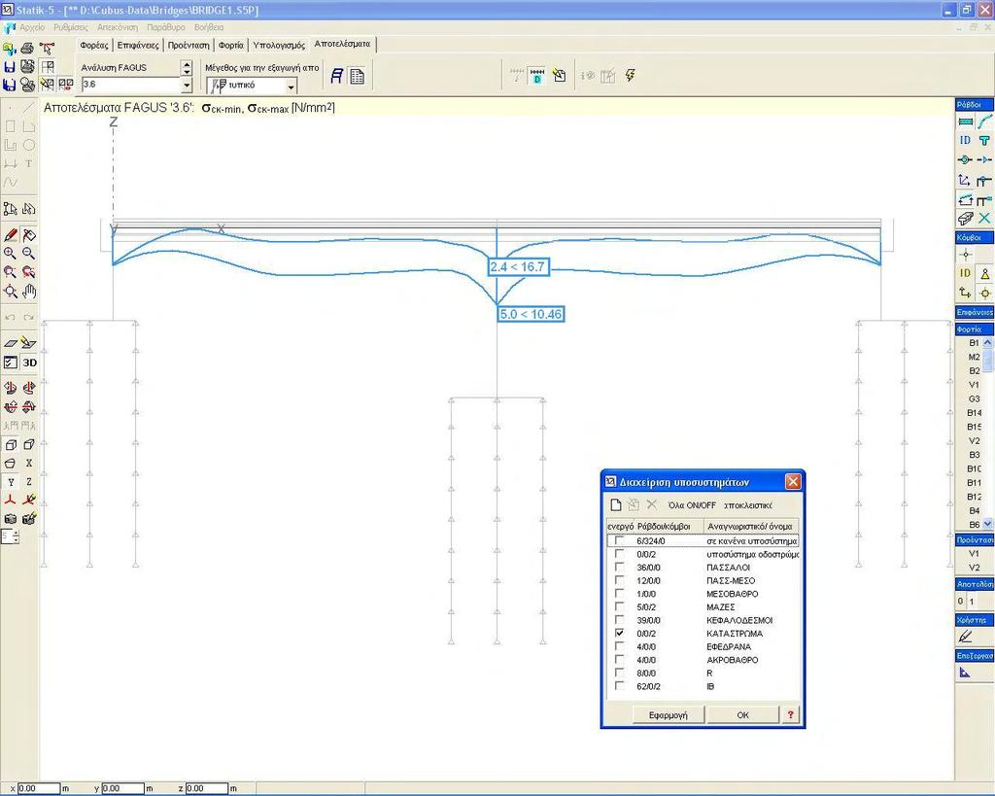Enable the ΠΑΣΣ-ΜΕΣΟ subsystem checkbox
Screen dimensions: 995x796
[x=619, y=581]
